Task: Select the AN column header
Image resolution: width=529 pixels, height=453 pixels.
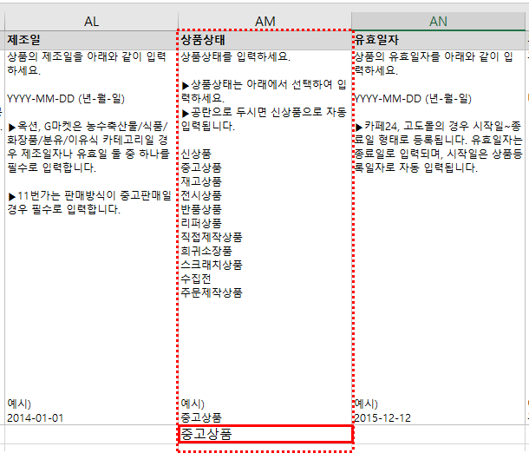Action: (x=439, y=21)
